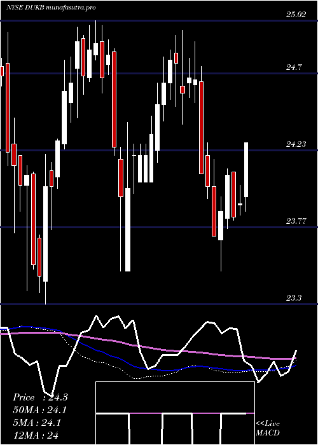Click the 12MA : 24 readout
318x445 pixels.
pos(36,435)
